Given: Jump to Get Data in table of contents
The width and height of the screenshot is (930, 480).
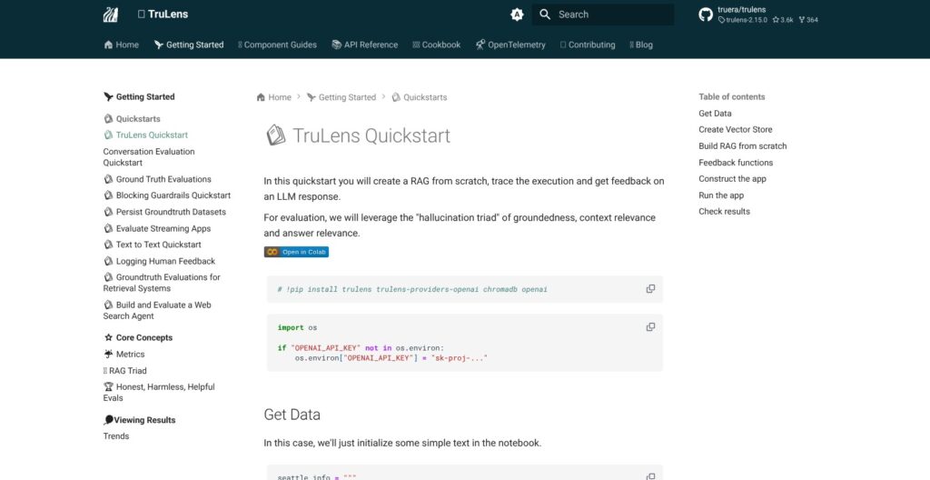Looking at the screenshot, I should (715, 114).
